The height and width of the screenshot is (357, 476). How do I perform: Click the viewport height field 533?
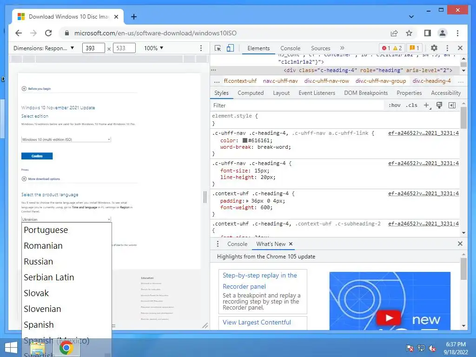coord(124,48)
